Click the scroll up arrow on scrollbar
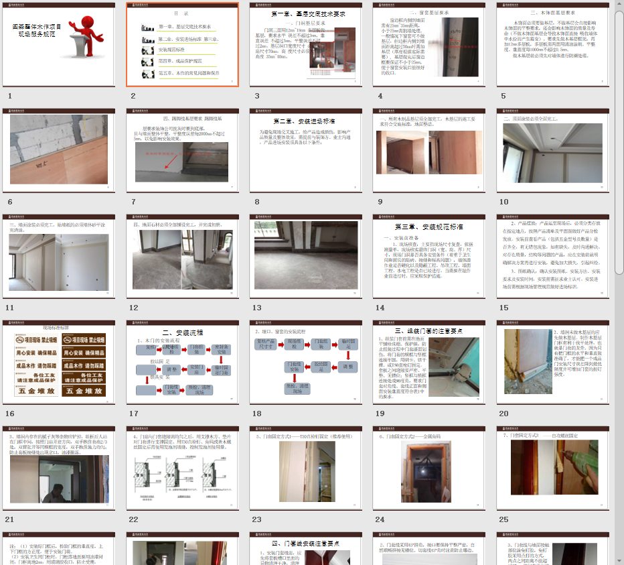Screen dimensions: 624x565 click(x=619, y=4)
